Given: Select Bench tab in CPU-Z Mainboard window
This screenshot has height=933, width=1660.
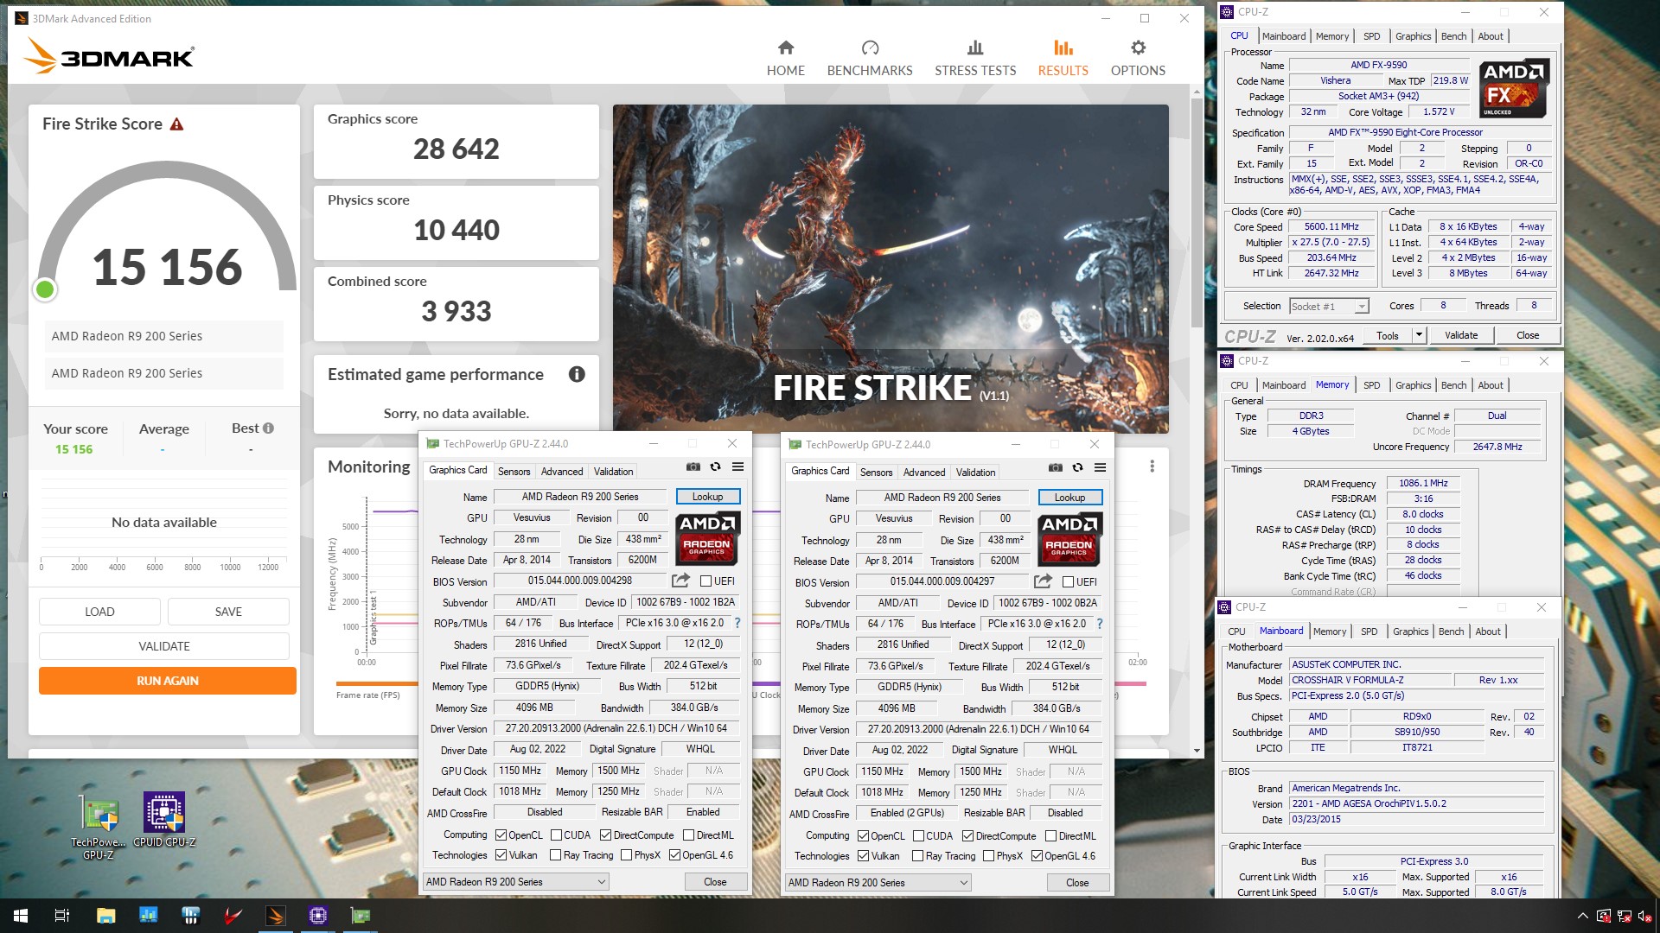Looking at the screenshot, I should [1451, 632].
